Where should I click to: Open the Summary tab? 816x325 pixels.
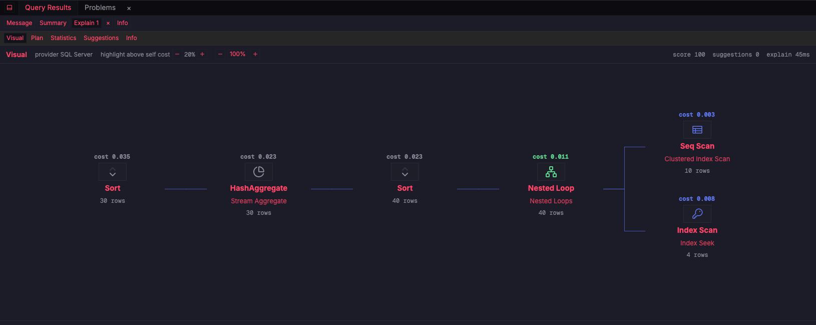pyautogui.click(x=53, y=23)
